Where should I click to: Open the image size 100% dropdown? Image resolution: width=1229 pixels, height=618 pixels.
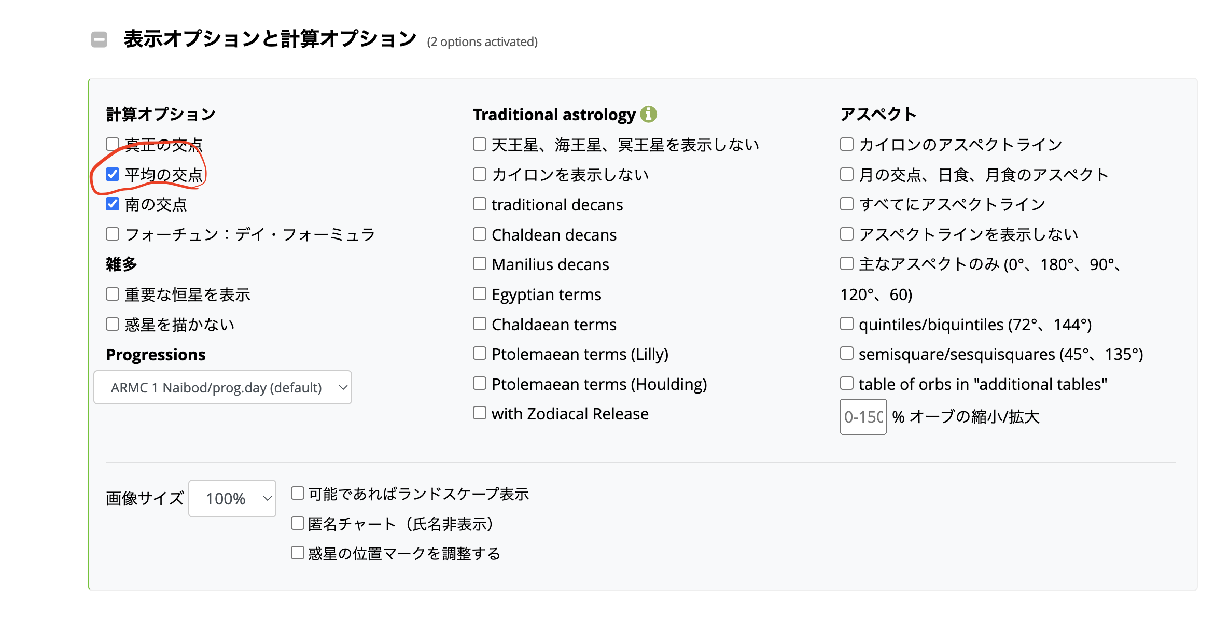(x=232, y=498)
